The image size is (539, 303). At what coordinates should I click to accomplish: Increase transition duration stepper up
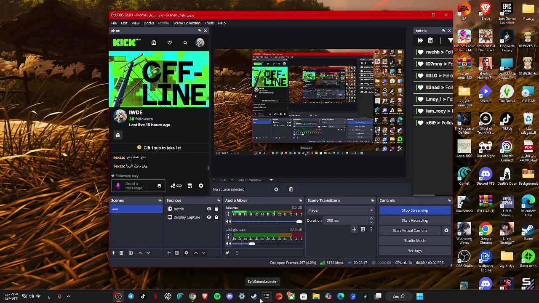371,218
